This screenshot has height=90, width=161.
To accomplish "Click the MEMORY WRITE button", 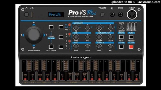I will click(121, 37).
